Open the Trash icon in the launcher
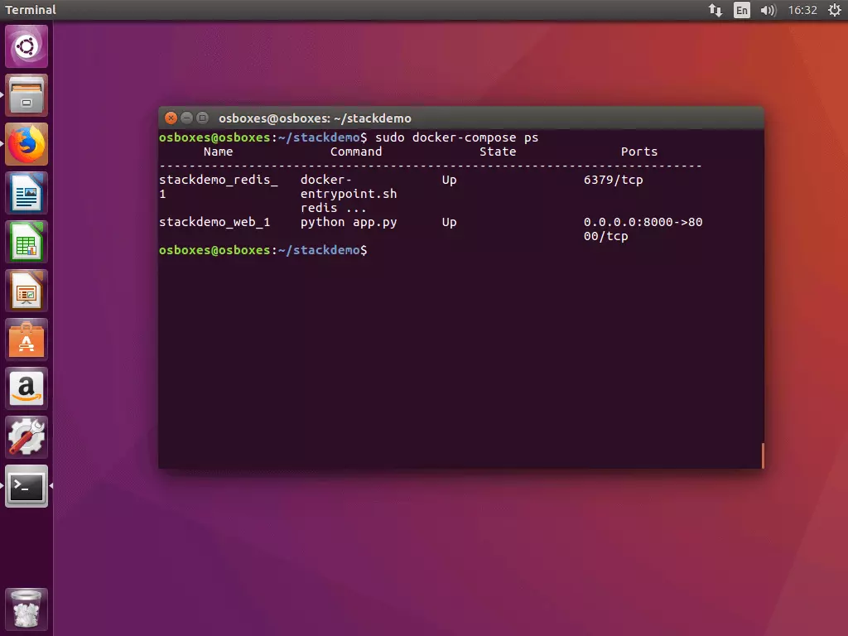This screenshot has height=636, width=848. 26,609
